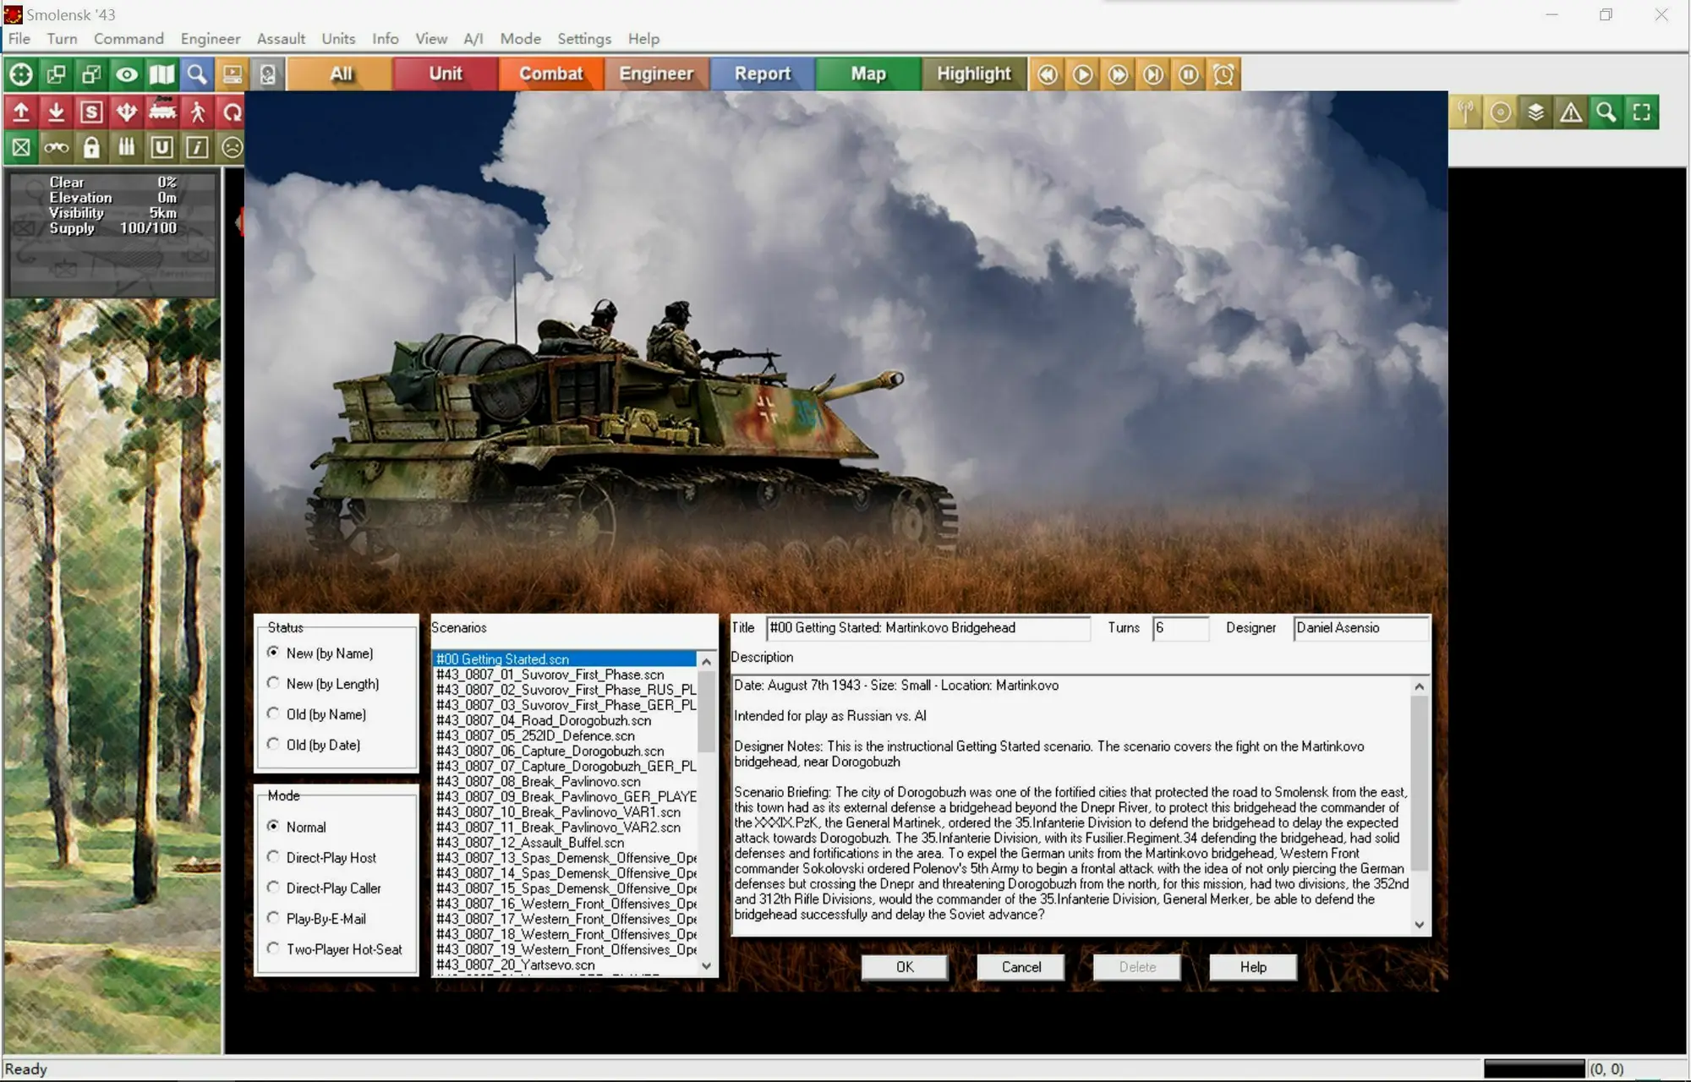Viewport: 1691px width, 1082px height.
Task: Click the ammunition bullets icon
Action: 127,148
